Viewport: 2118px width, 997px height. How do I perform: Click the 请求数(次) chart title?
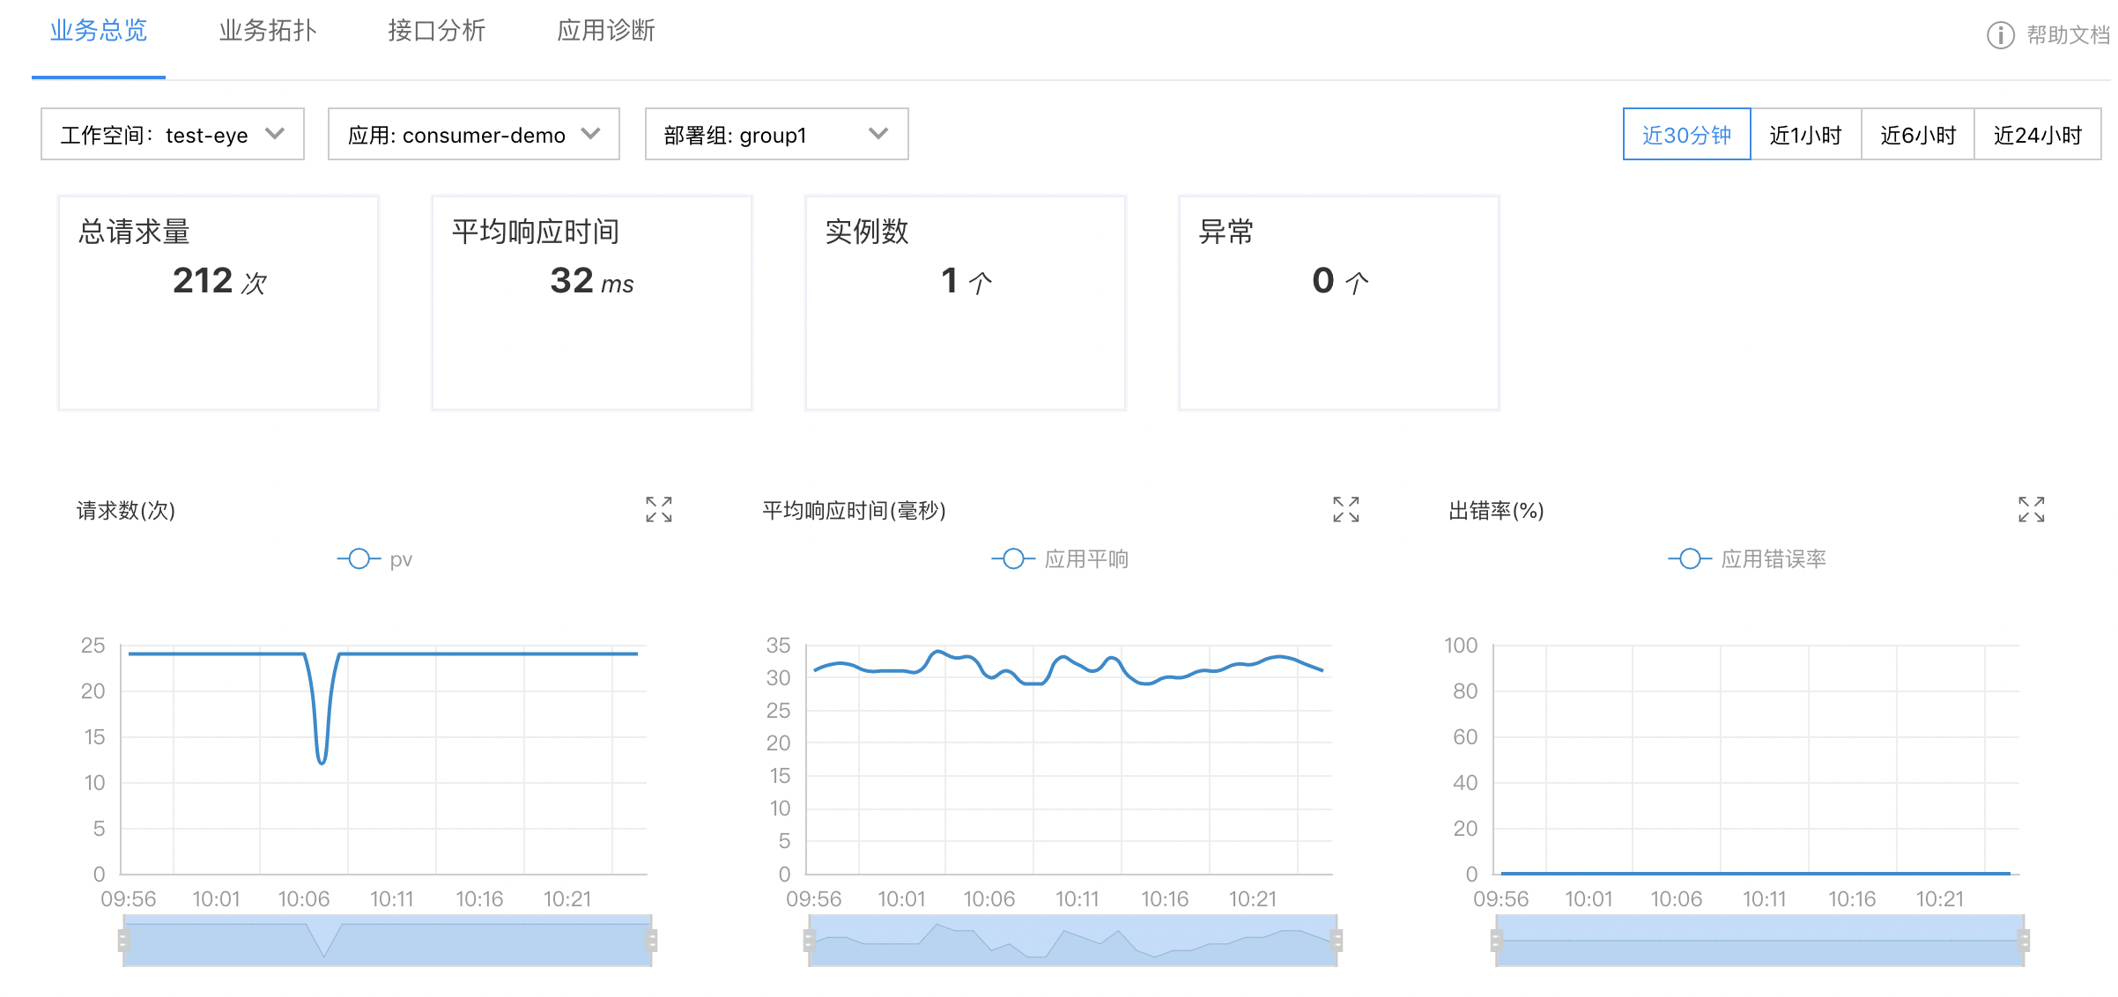(126, 511)
